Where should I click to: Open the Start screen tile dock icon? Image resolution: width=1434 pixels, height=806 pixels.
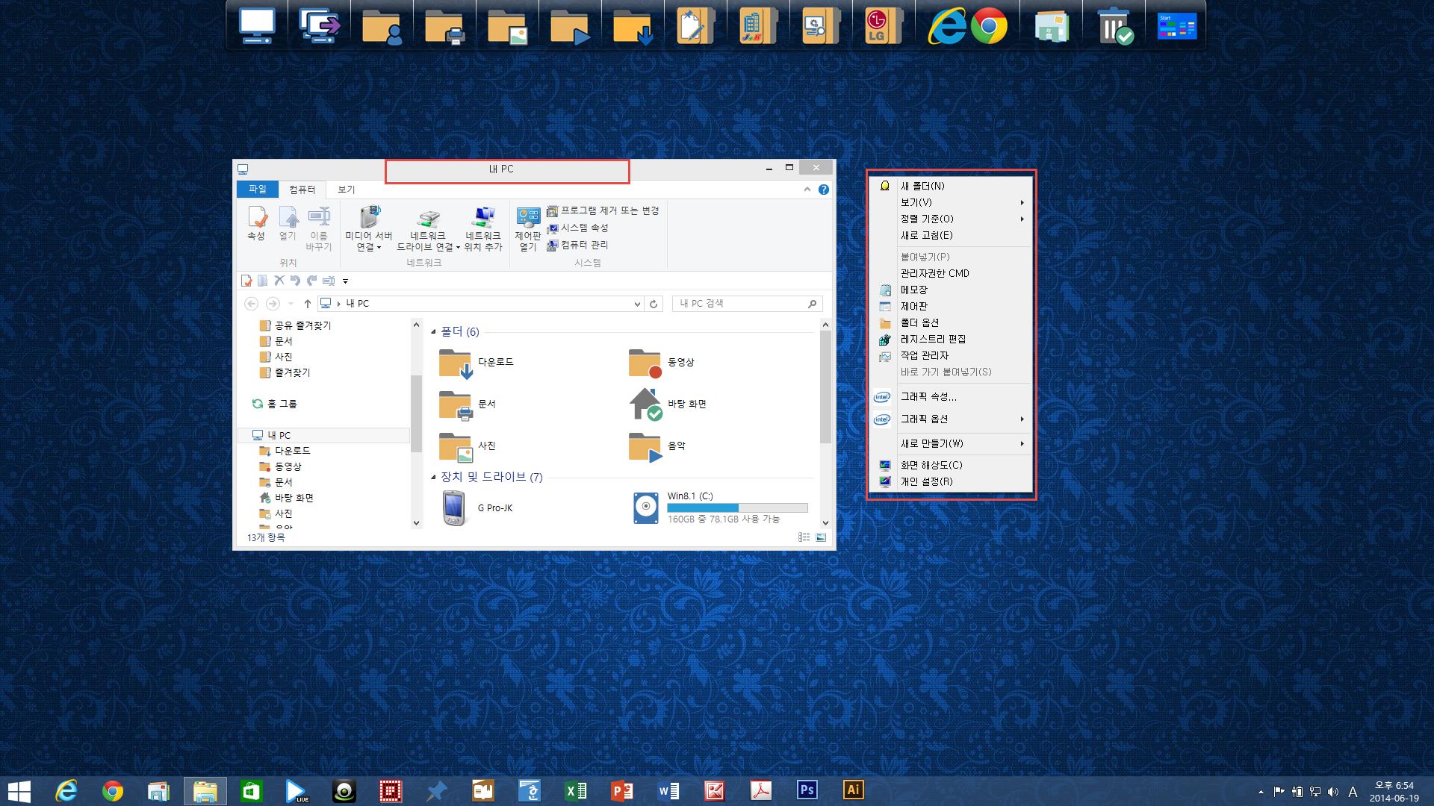pyautogui.click(x=1177, y=26)
